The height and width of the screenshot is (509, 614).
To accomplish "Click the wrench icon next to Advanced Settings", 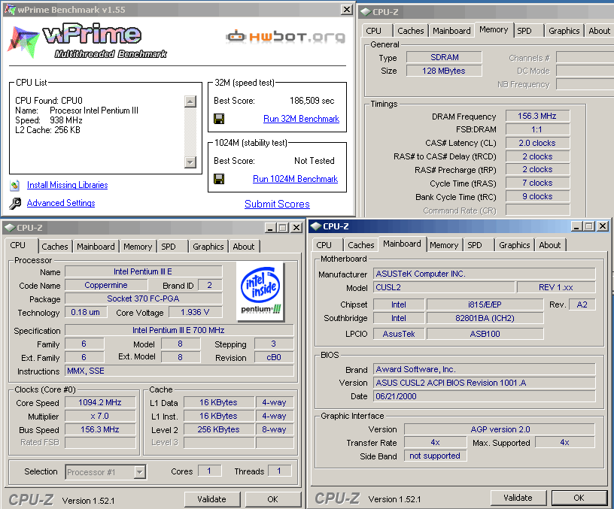I will [x=15, y=204].
